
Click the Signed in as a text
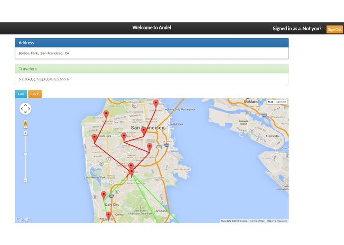(297, 29)
